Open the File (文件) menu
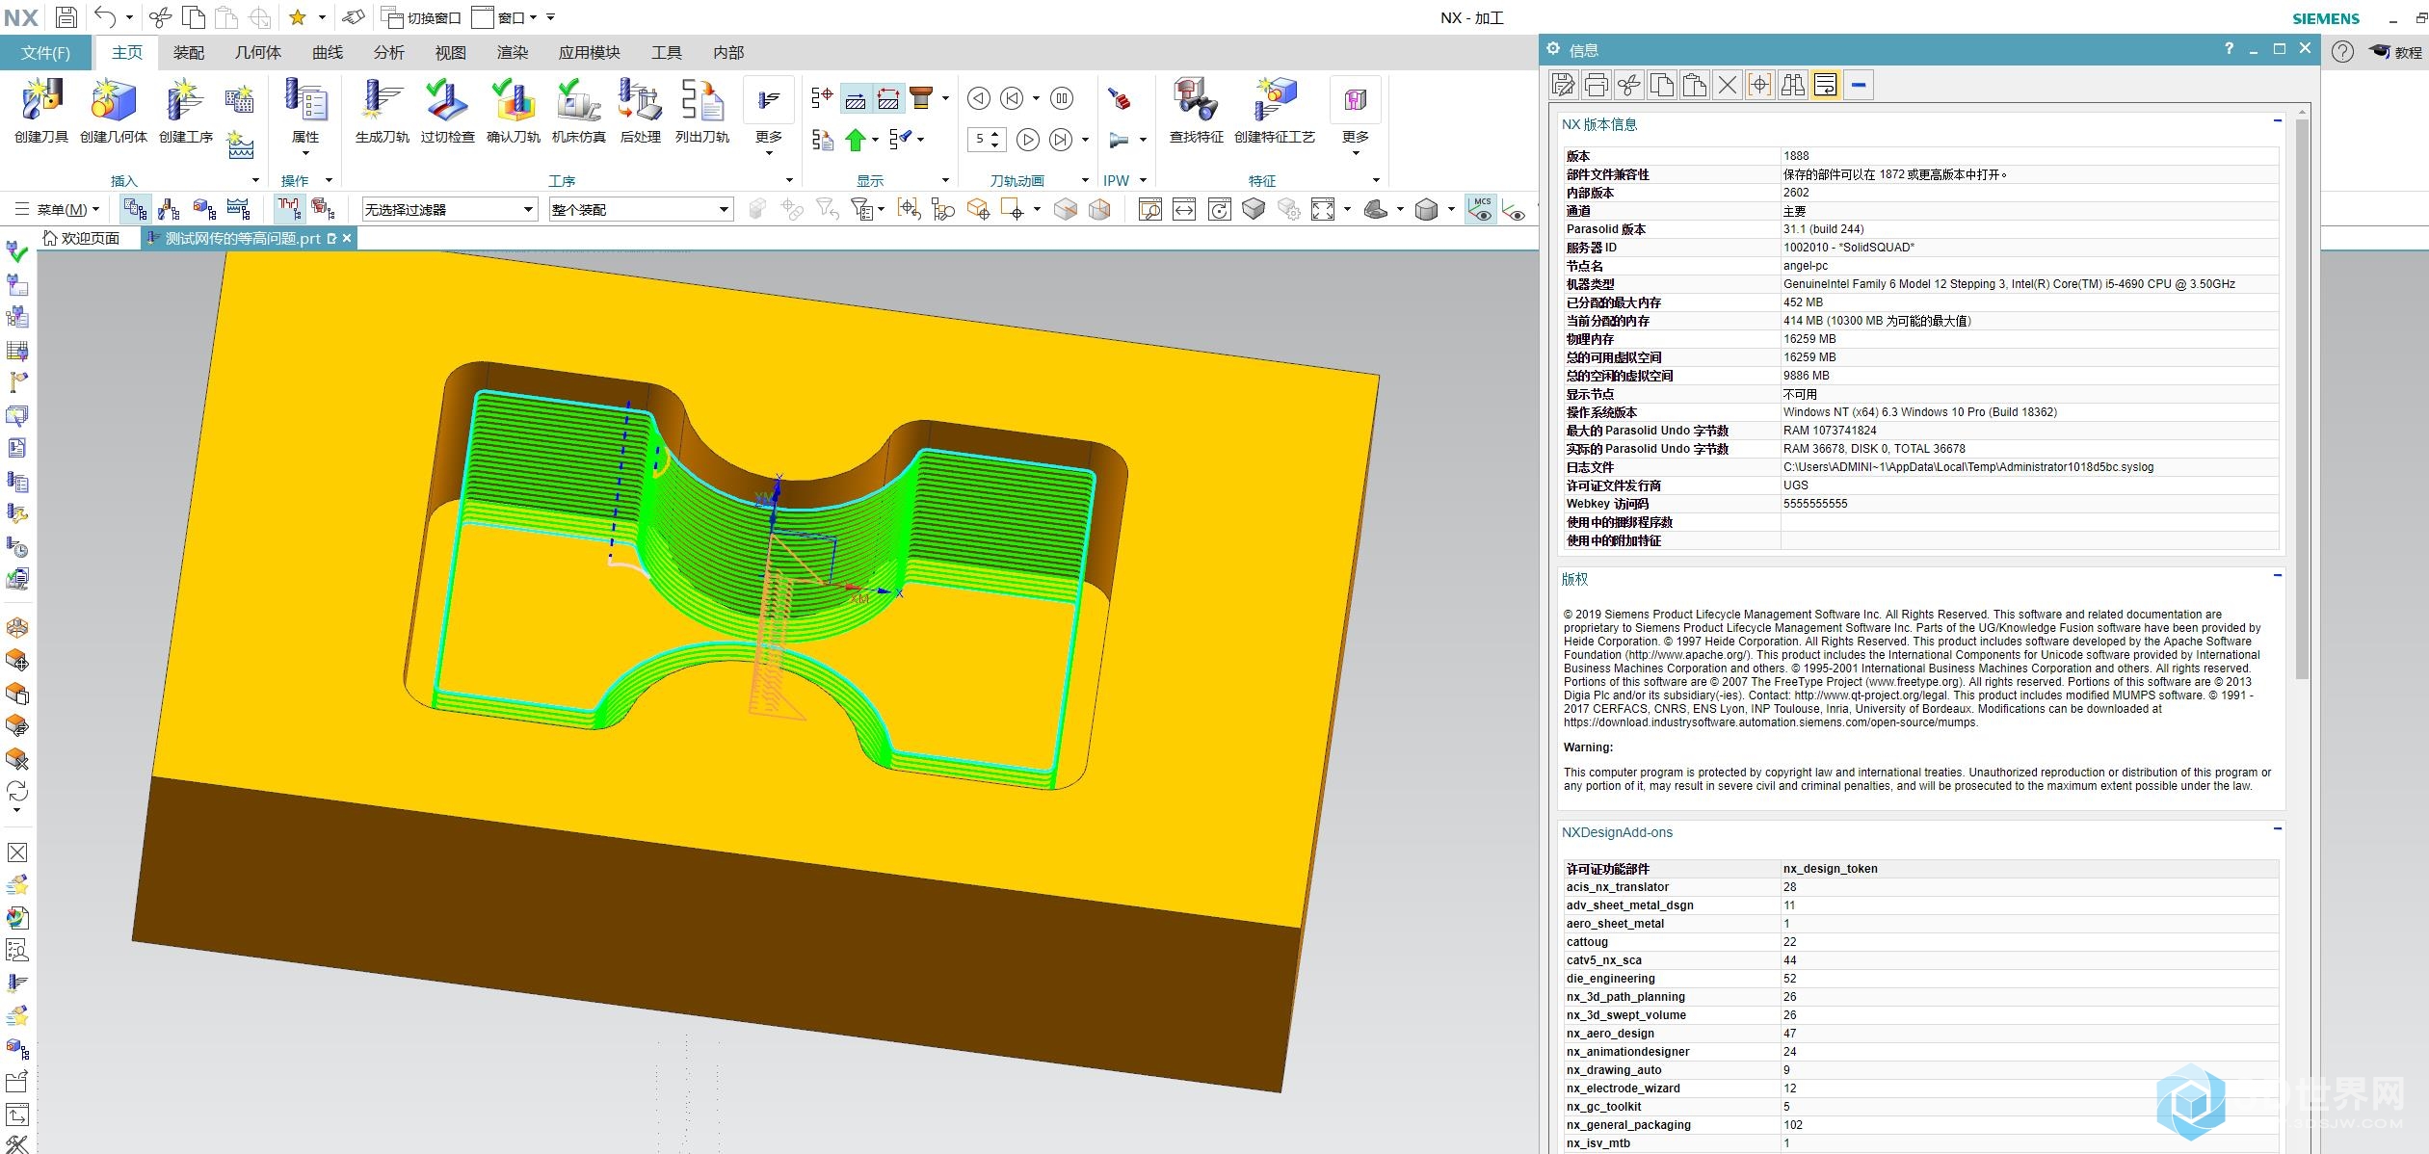The image size is (2429, 1154). point(45,53)
